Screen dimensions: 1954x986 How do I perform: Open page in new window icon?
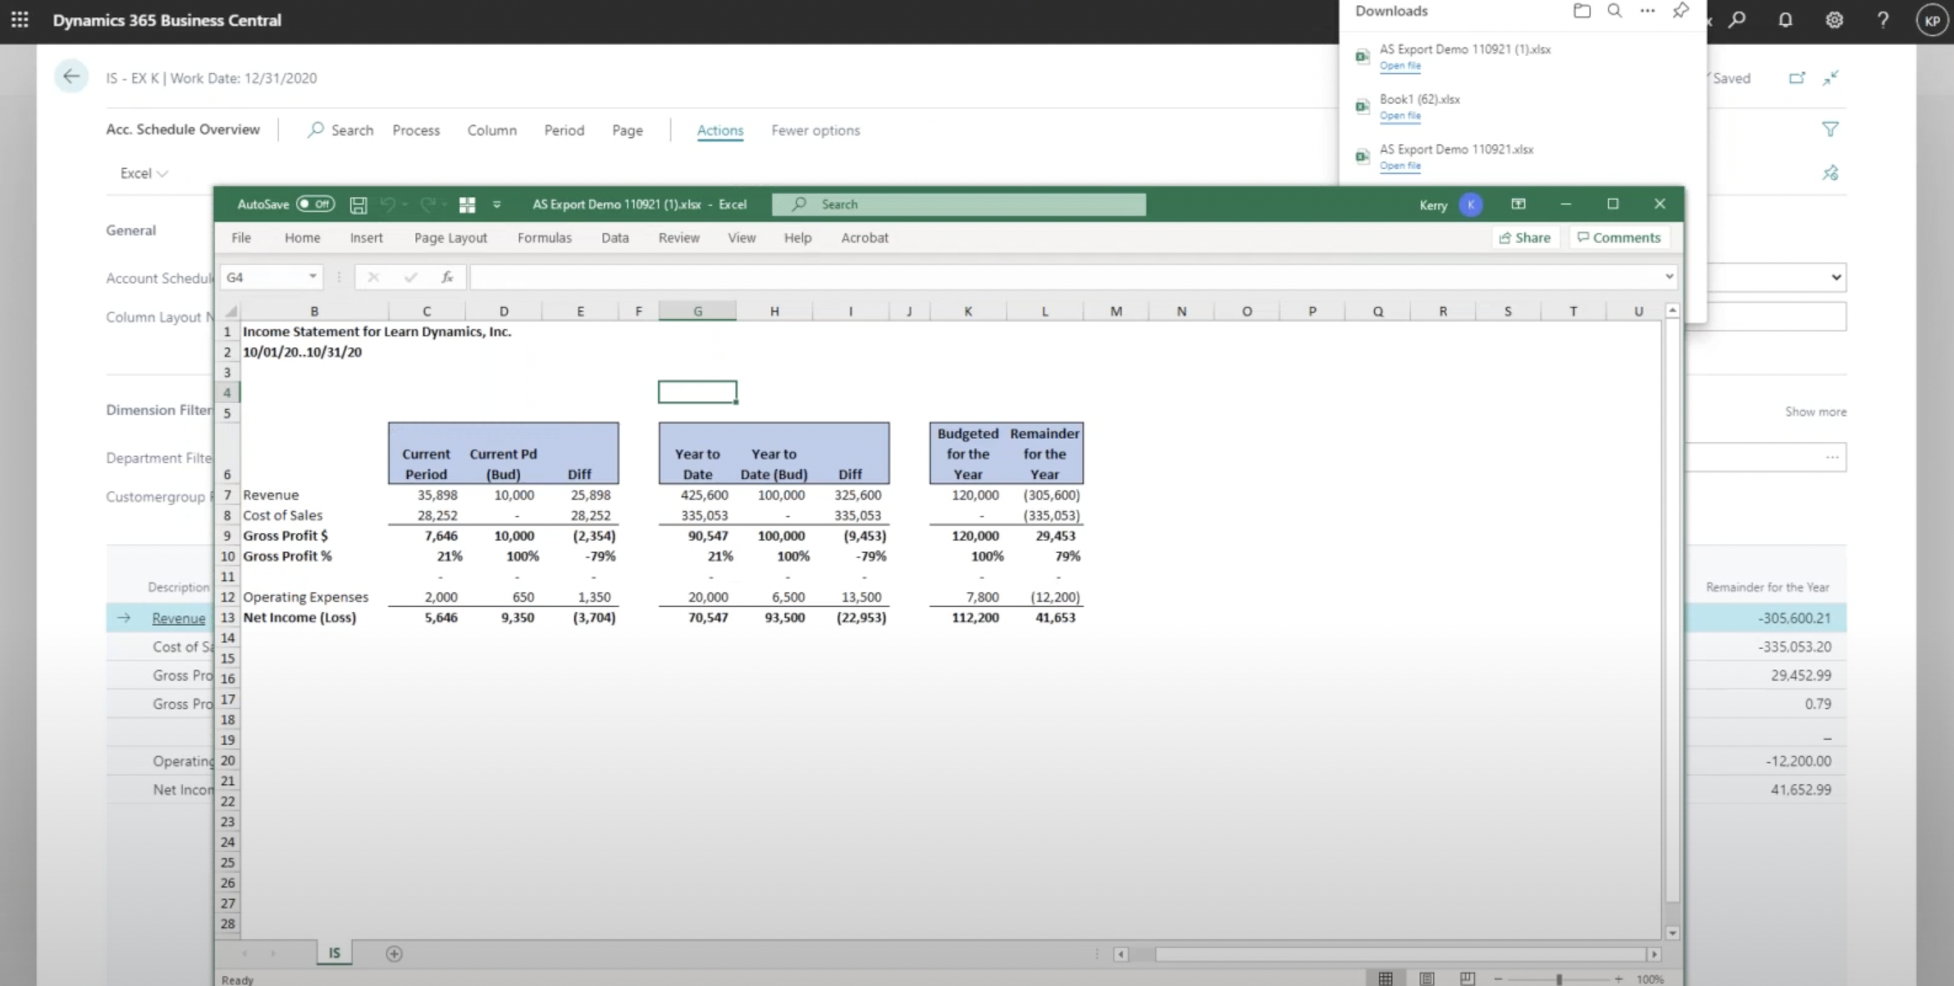click(1796, 78)
